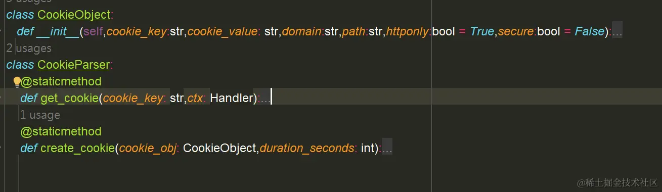The height and width of the screenshot is (192, 662).
Task: Open the '2 usages' hint above CookieParser
Action: coord(29,49)
